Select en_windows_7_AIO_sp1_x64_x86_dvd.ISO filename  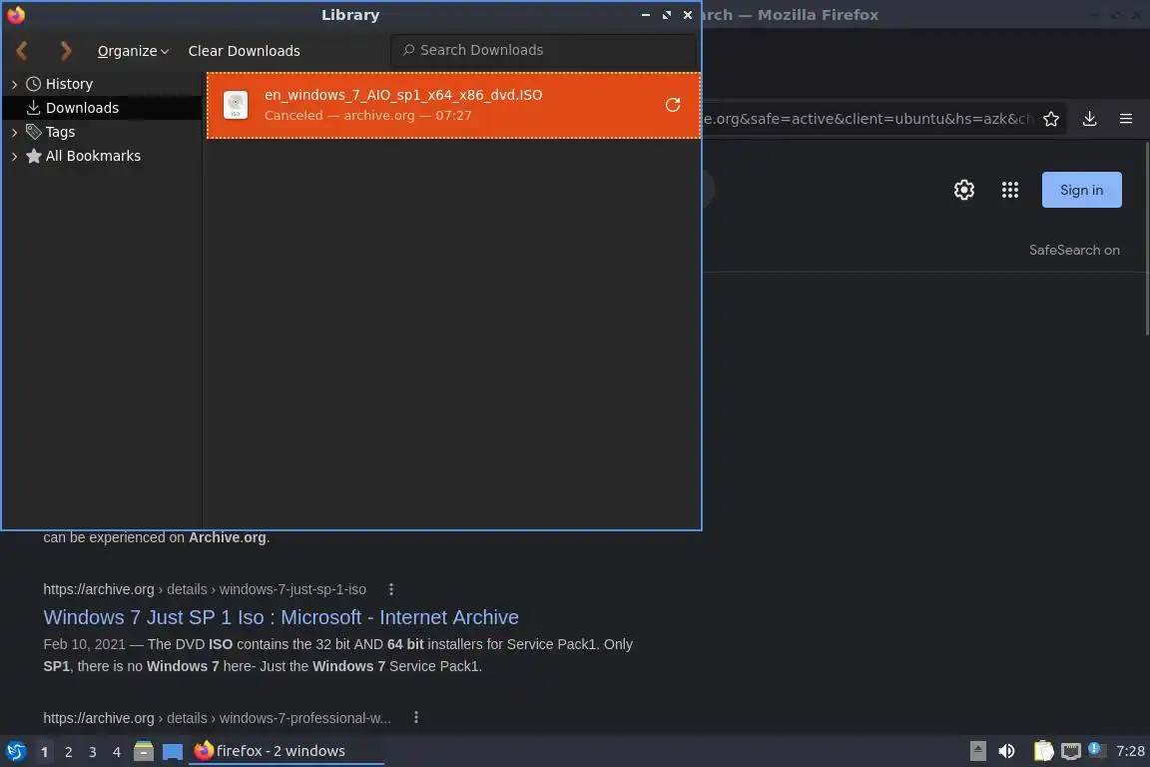tap(403, 95)
